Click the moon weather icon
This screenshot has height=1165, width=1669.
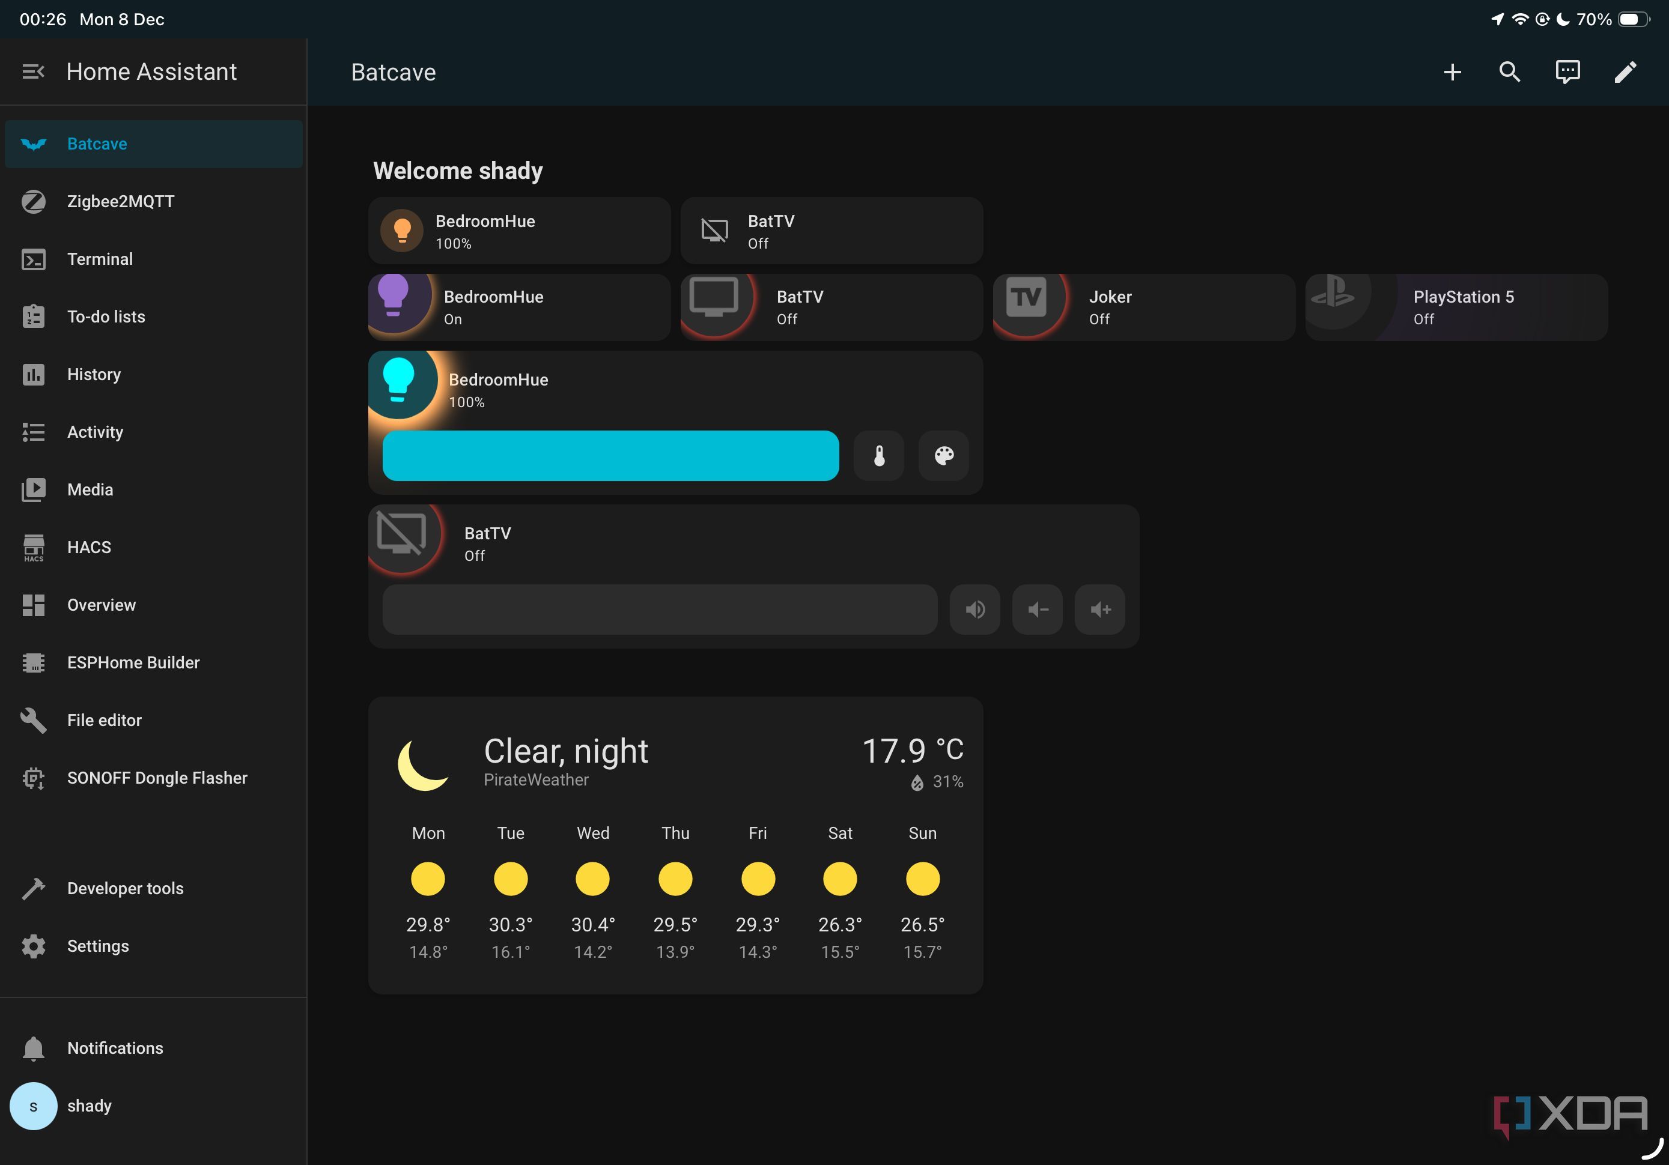(x=424, y=764)
